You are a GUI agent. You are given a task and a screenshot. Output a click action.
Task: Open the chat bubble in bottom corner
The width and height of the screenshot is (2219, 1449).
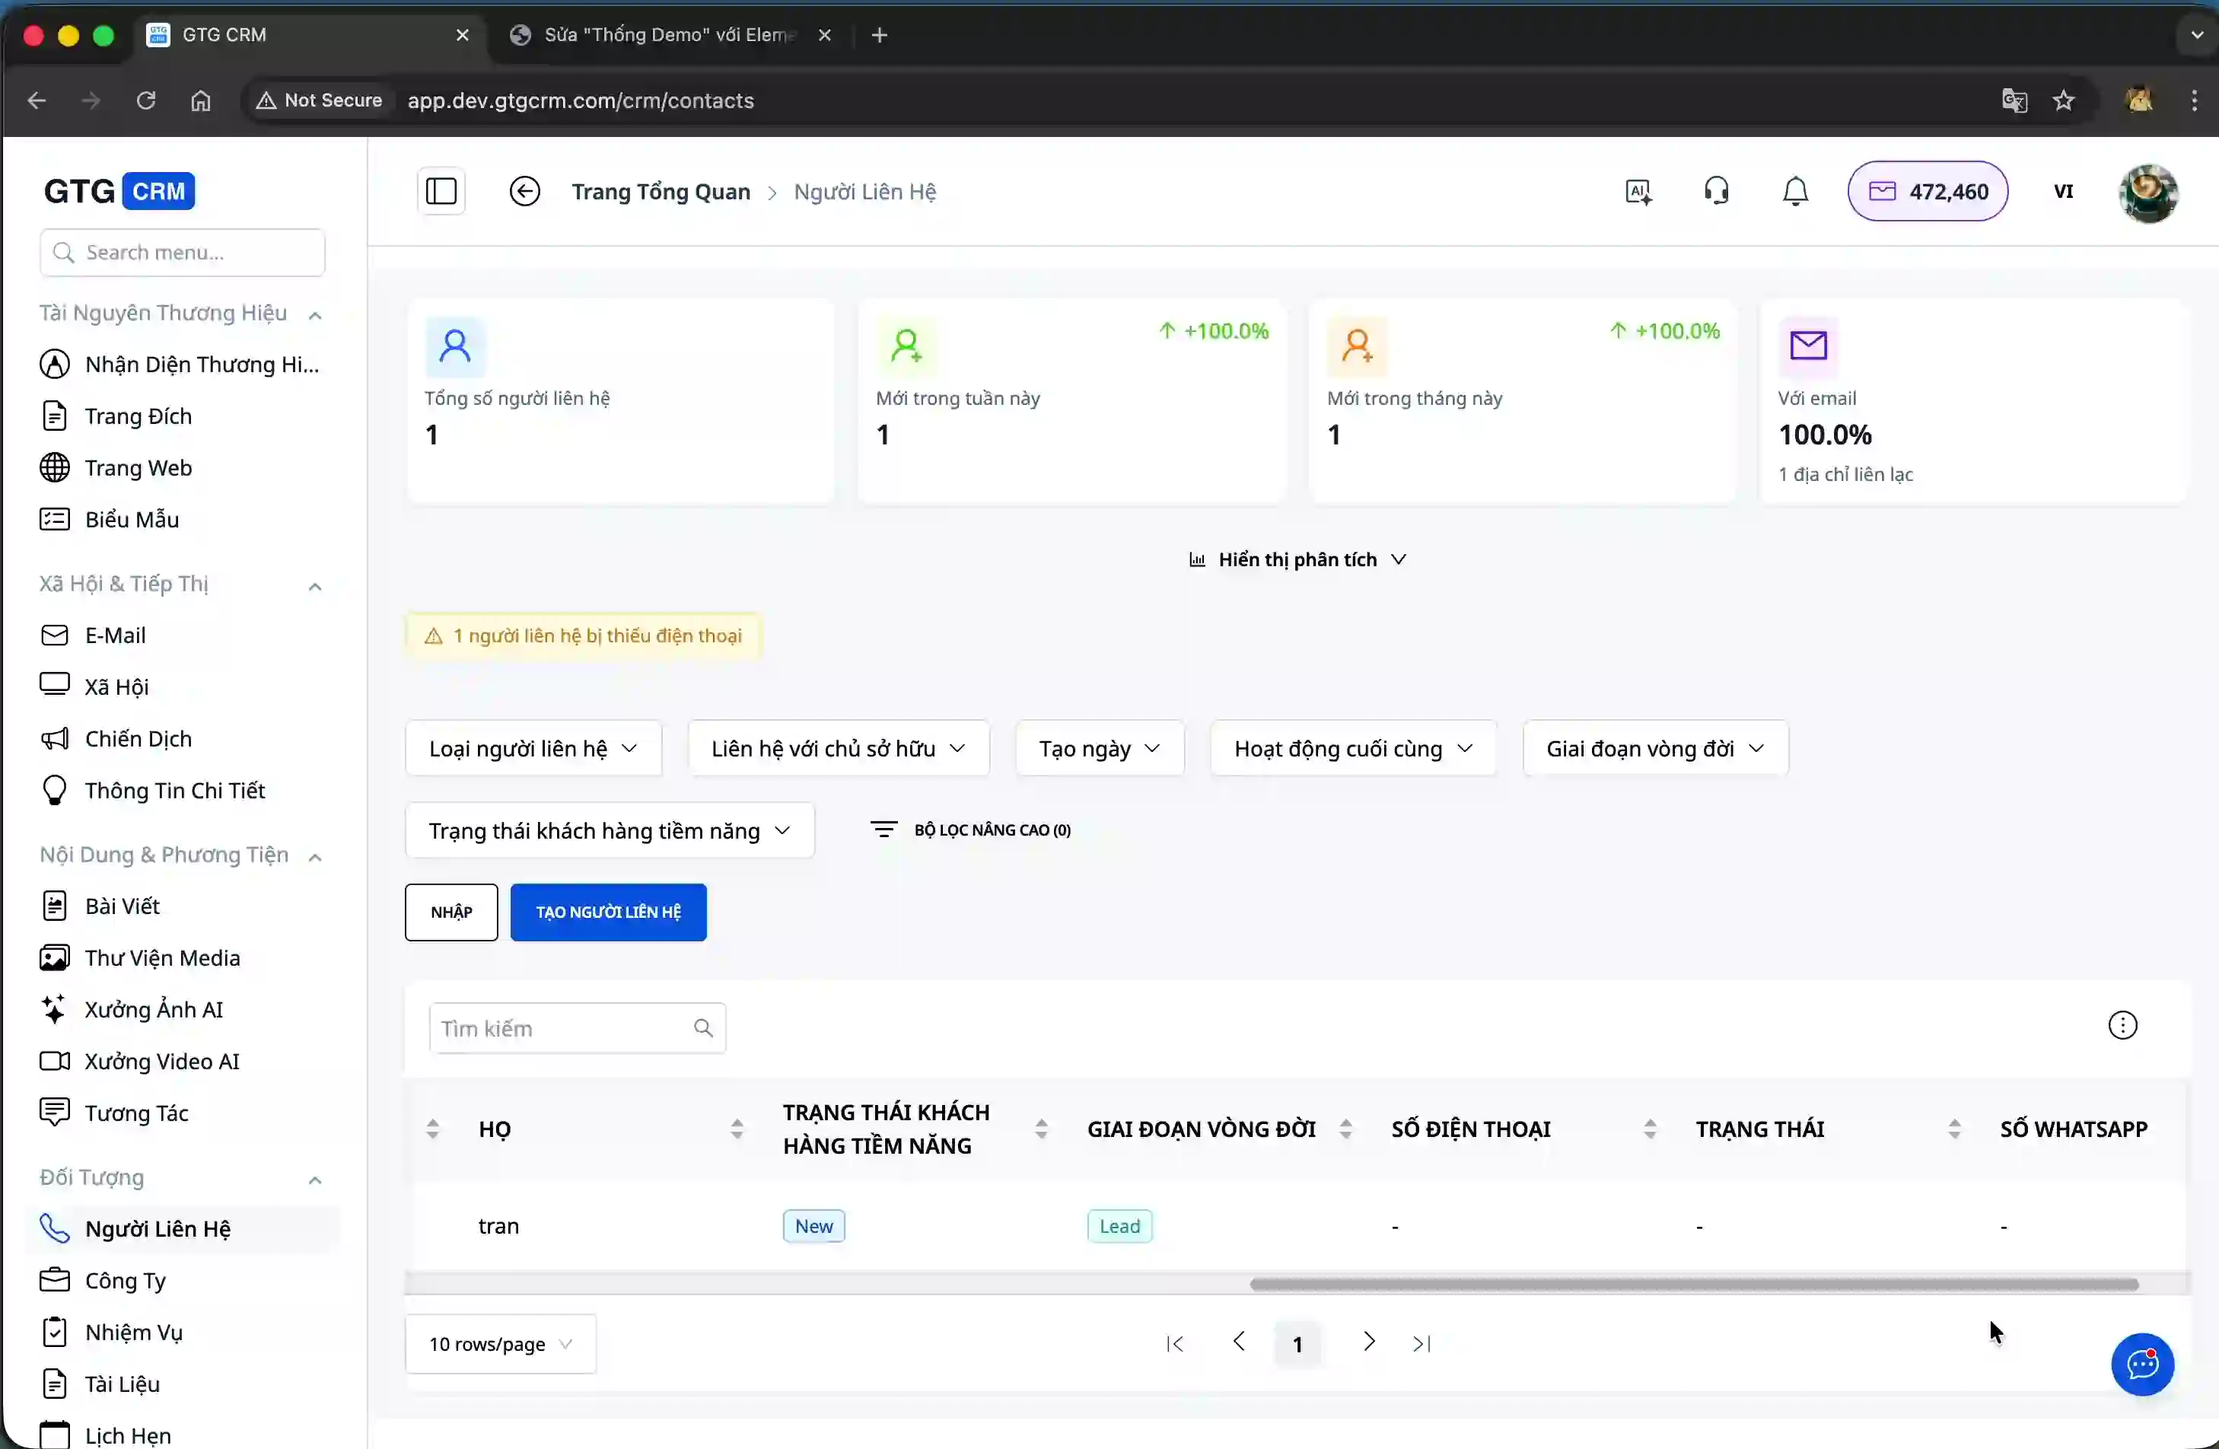(x=2141, y=1365)
